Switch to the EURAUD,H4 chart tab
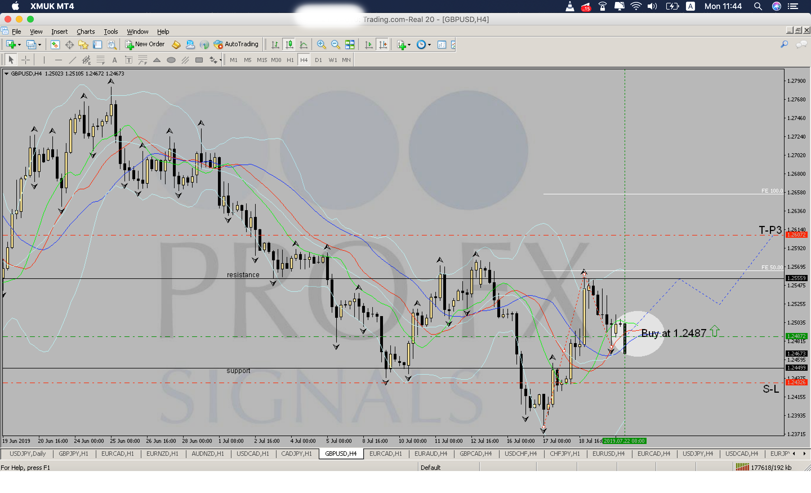The width and height of the screenshot is (811, 493). tap(431, 454)
